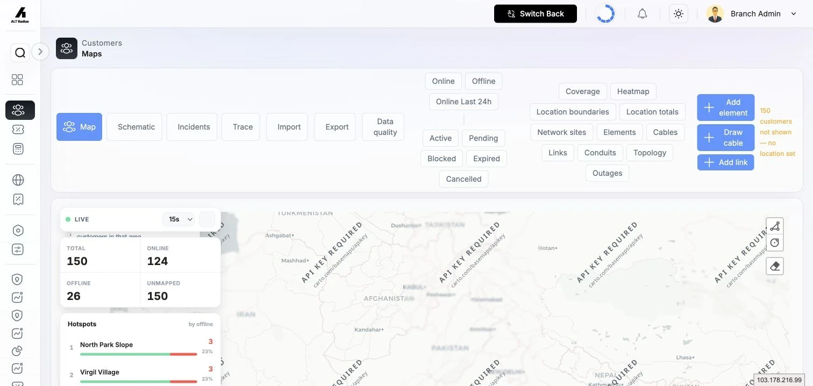Click the Add element button
813x386 pixels.
[x=726, y=108]
